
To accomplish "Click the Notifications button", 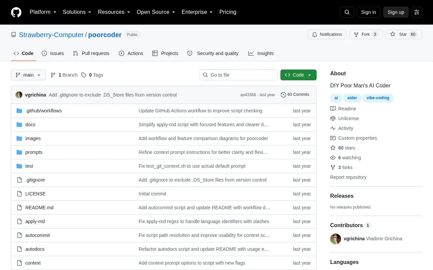I will [327, 34].
